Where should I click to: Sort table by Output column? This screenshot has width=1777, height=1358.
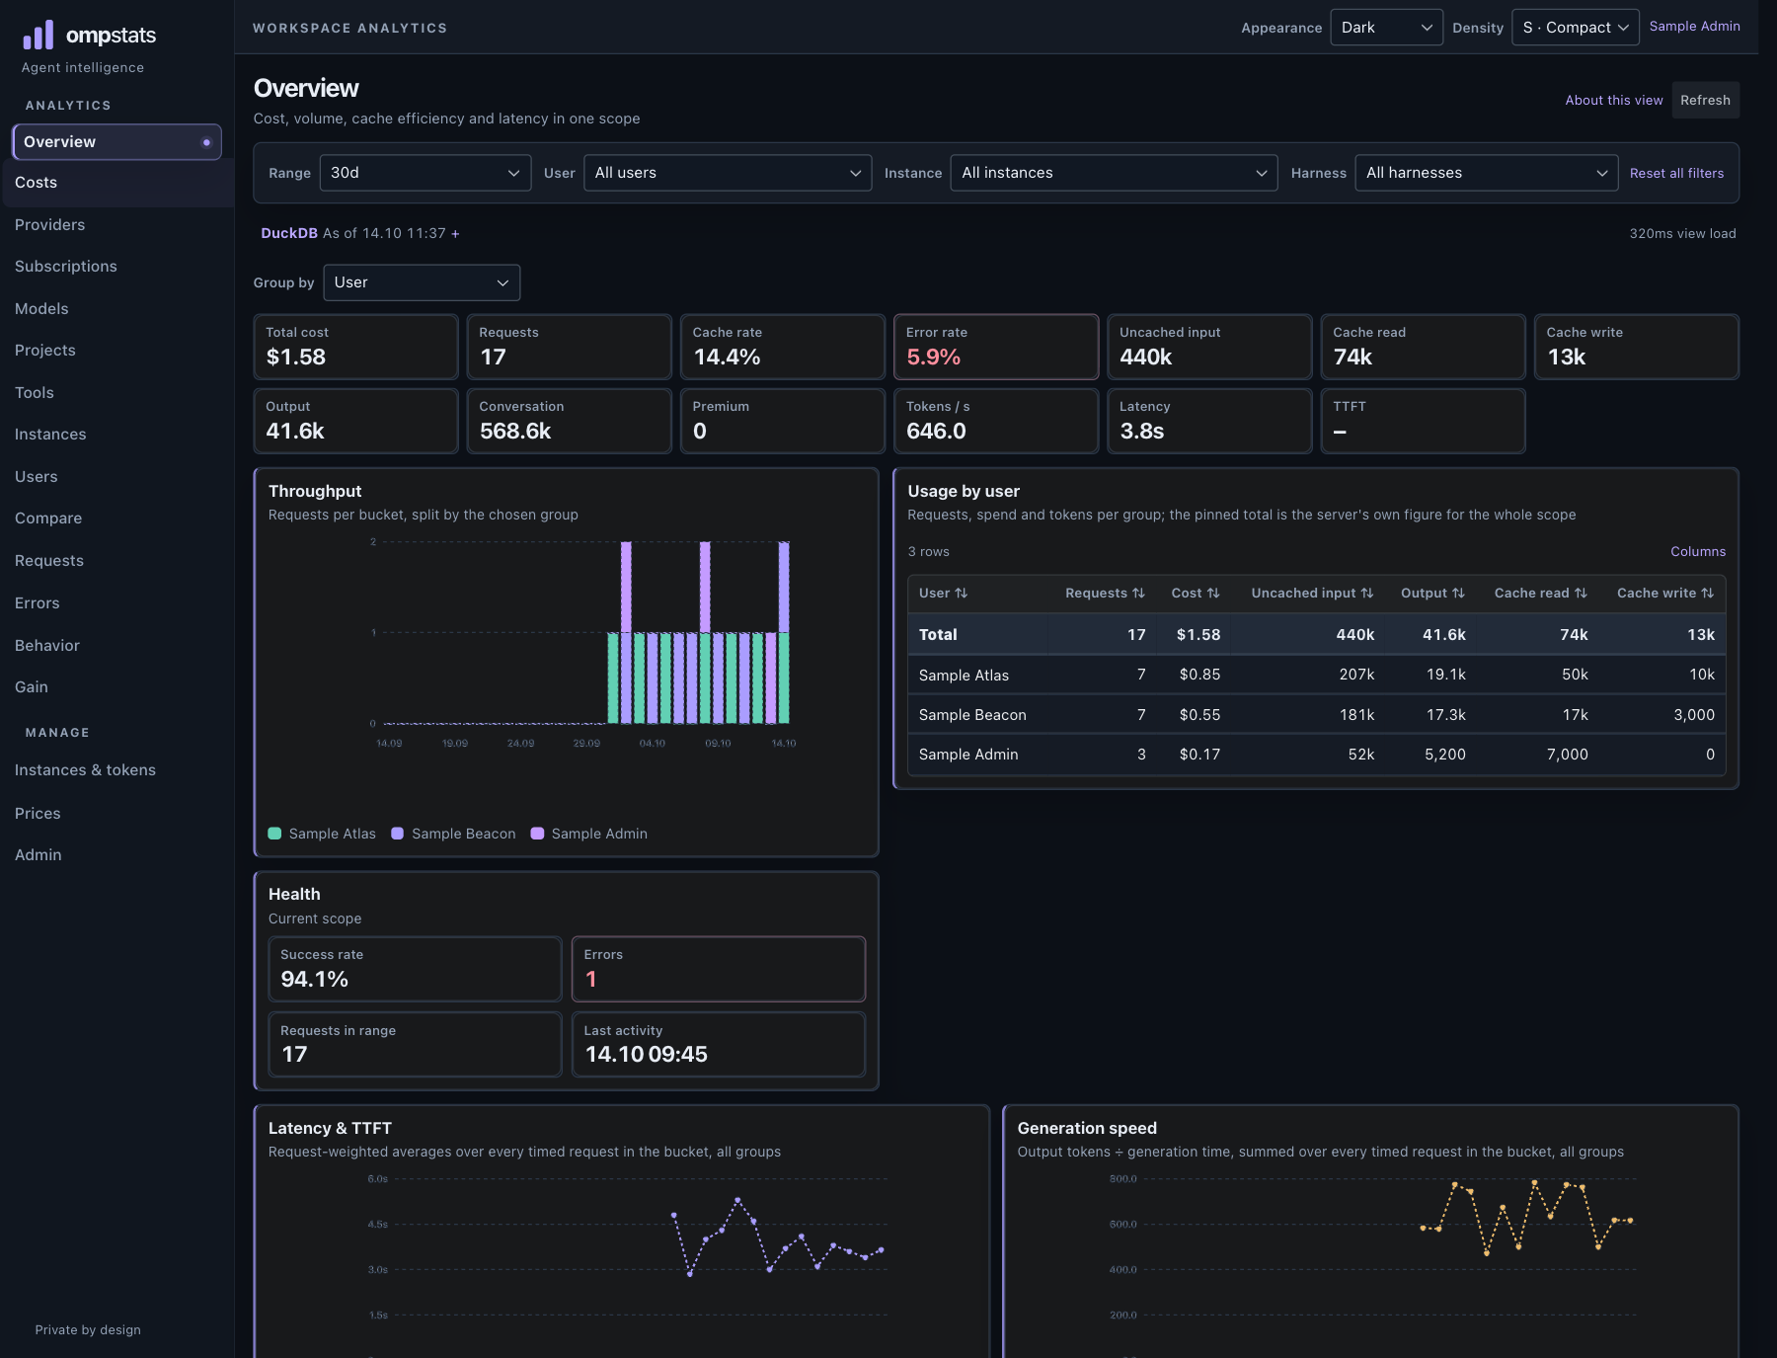(x=1432, y=593)
